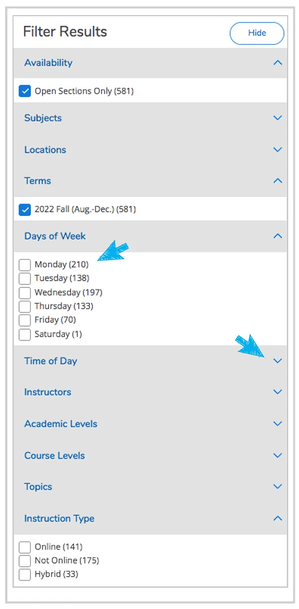Screen dimensions: 299x609
Task: Expand the Course Levels section
Action: 278,455
